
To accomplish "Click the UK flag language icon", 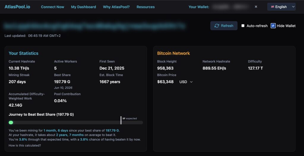I will [273, 7].
